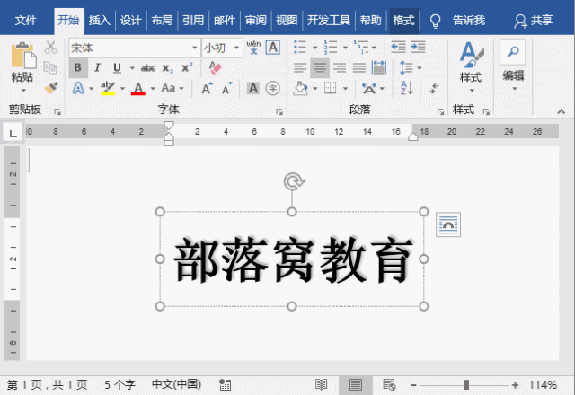Switch to the 插入 (Insert) tab

pos(100,21)
